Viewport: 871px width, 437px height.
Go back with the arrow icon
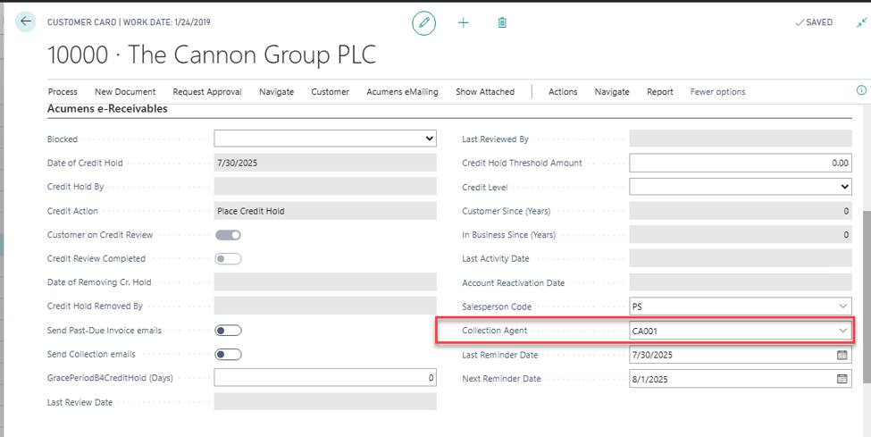click(26, 22)
